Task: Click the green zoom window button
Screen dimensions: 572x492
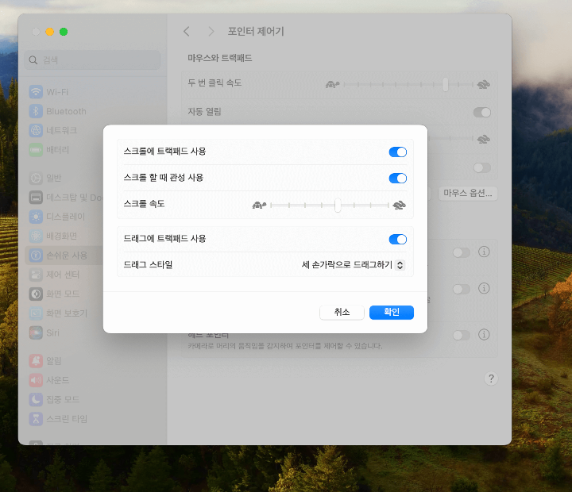Action: (64, 32)
